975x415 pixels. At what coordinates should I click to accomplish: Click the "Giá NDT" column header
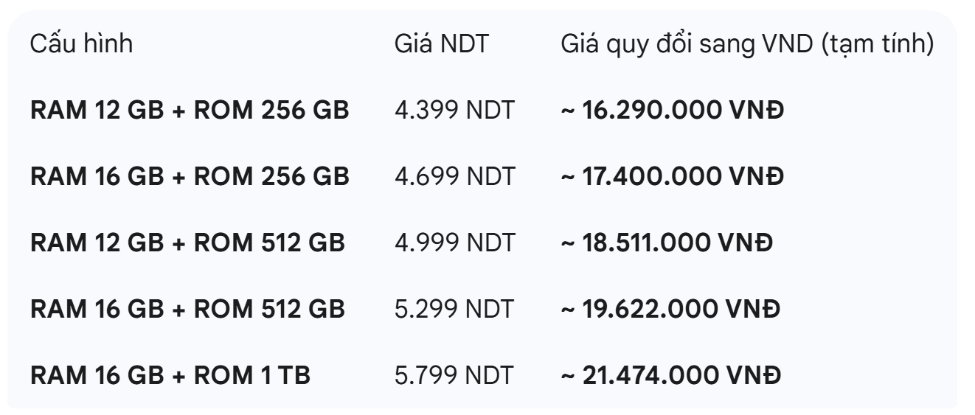(x=441, y=44)
